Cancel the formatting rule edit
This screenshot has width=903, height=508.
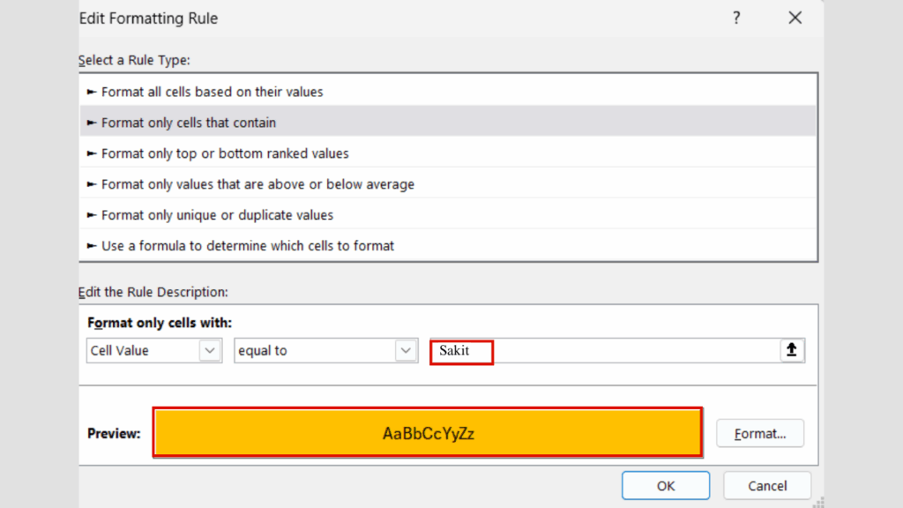[767, 486]
